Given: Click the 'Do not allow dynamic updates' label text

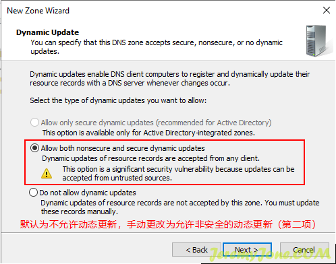Looking at the screenshot, I should pos(88,193).
